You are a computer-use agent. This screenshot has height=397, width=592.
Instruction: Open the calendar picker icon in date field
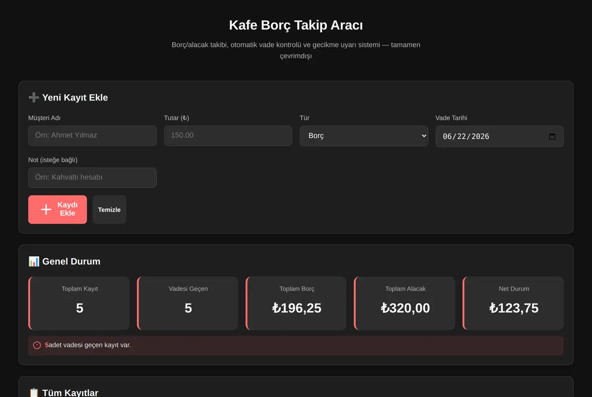pos(552,136)
